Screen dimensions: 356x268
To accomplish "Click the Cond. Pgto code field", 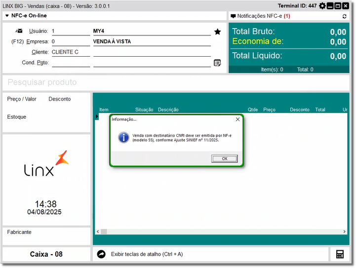I will click(x=71, y=63).
